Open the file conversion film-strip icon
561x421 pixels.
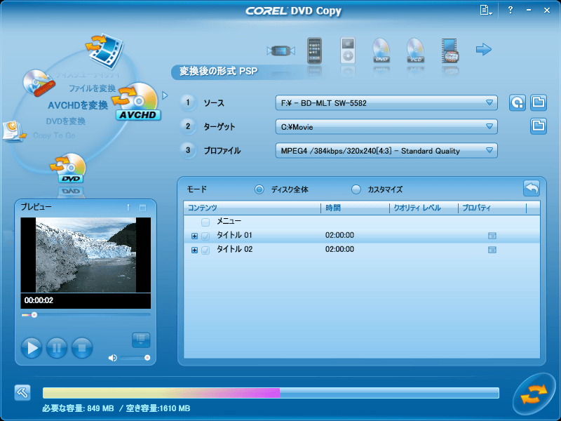104,51
